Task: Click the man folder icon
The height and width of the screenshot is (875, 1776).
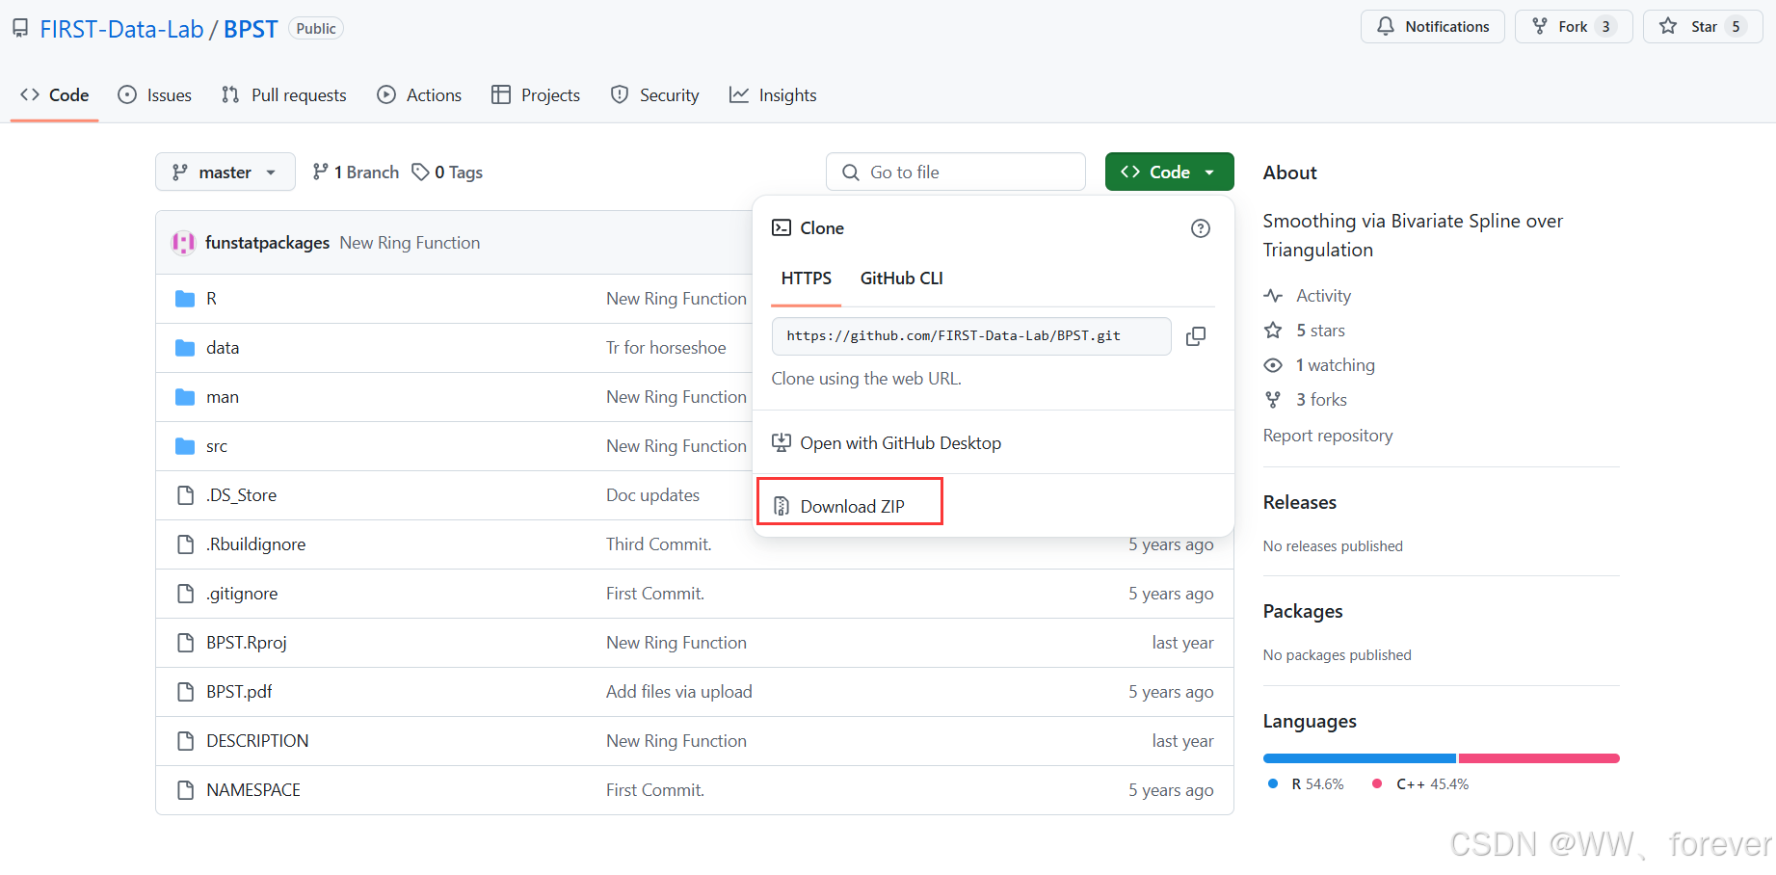Action: click(x=185, y=397)
